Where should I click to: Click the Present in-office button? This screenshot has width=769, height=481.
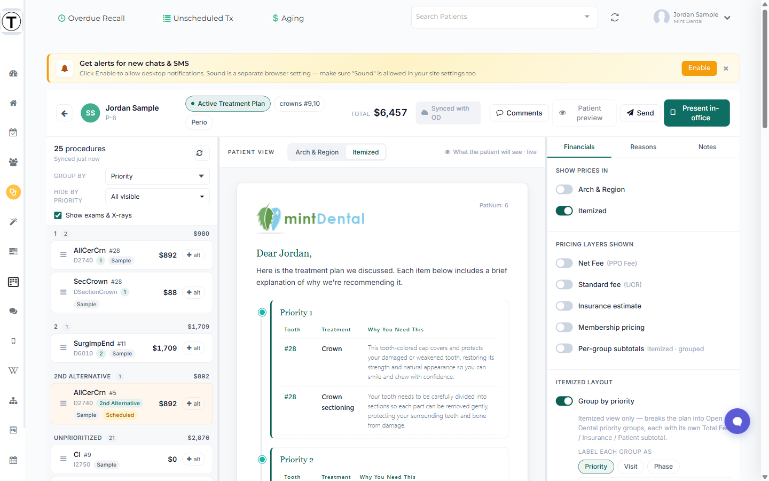(x=696, y=113)
